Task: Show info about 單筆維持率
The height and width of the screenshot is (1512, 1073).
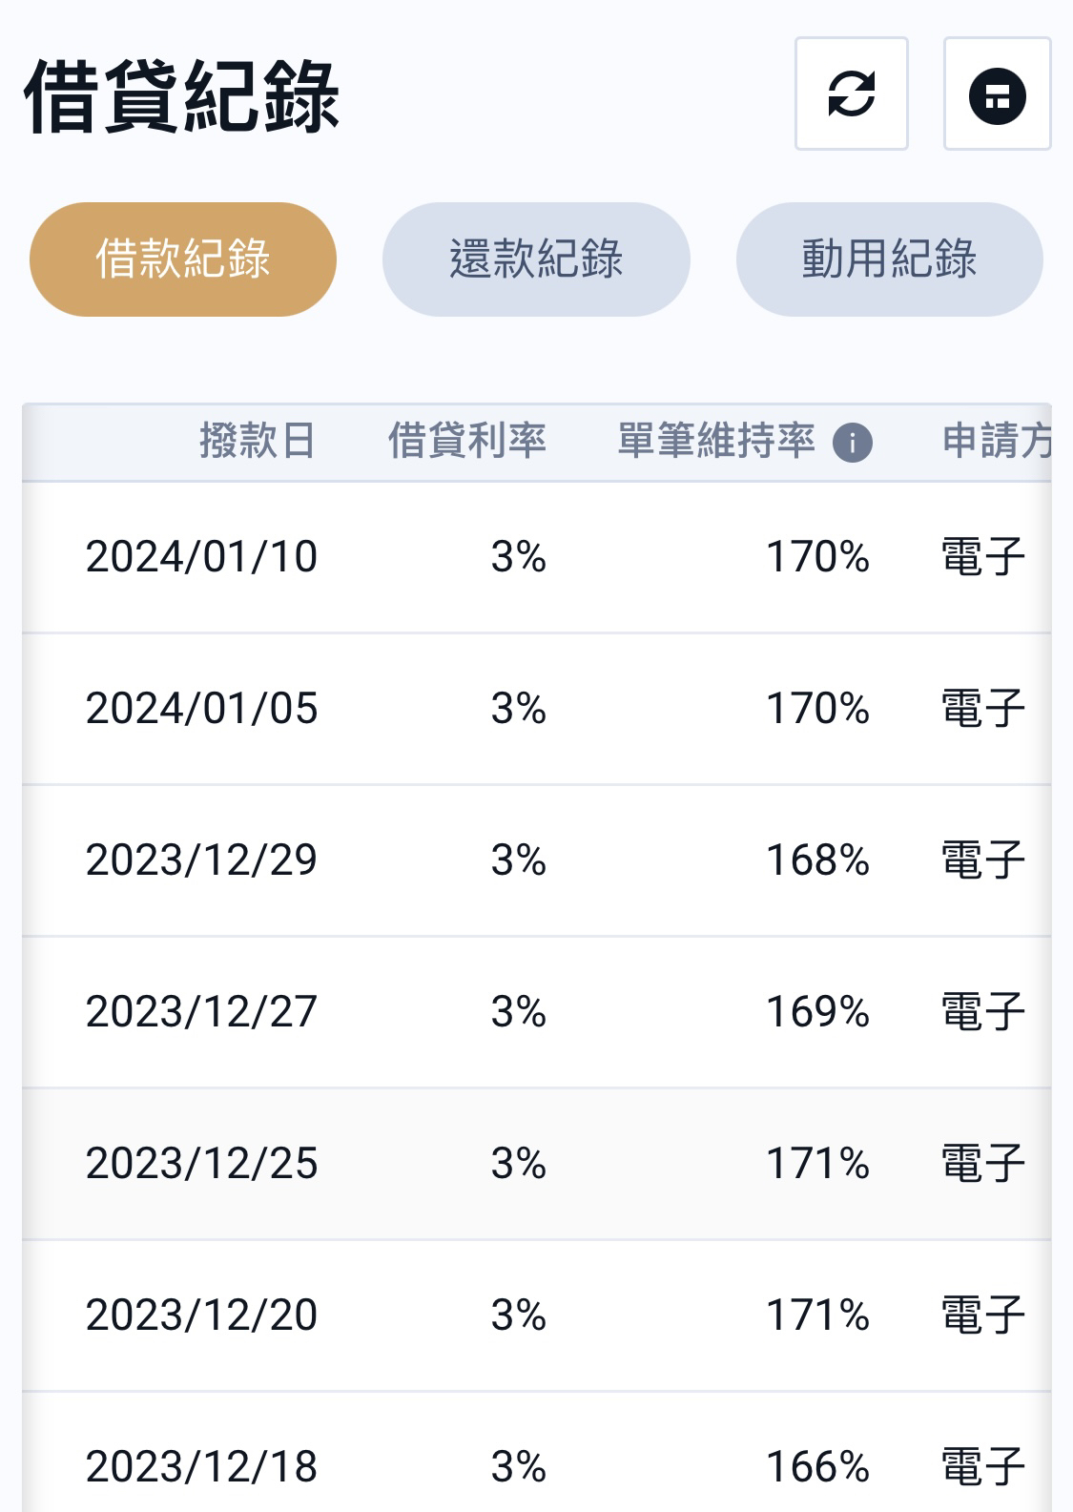Action: [852, 443]
